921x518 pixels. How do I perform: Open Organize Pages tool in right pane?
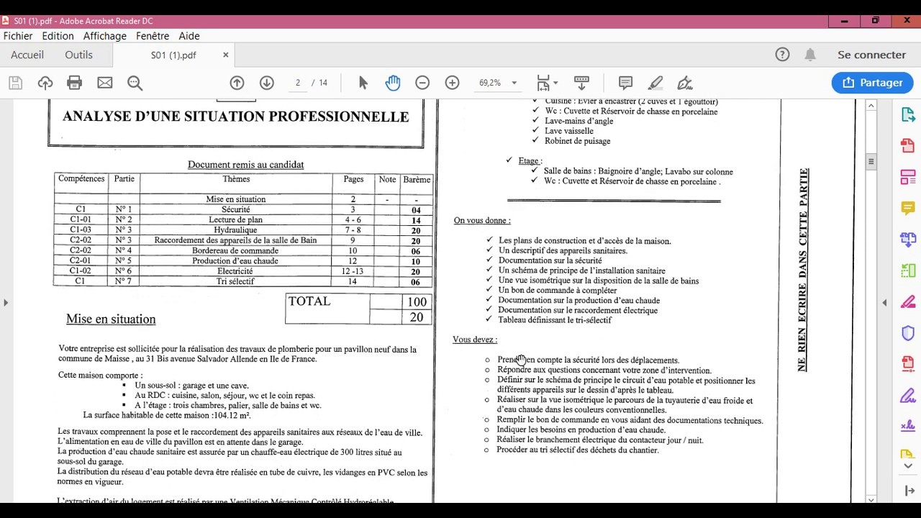point(907,271)
